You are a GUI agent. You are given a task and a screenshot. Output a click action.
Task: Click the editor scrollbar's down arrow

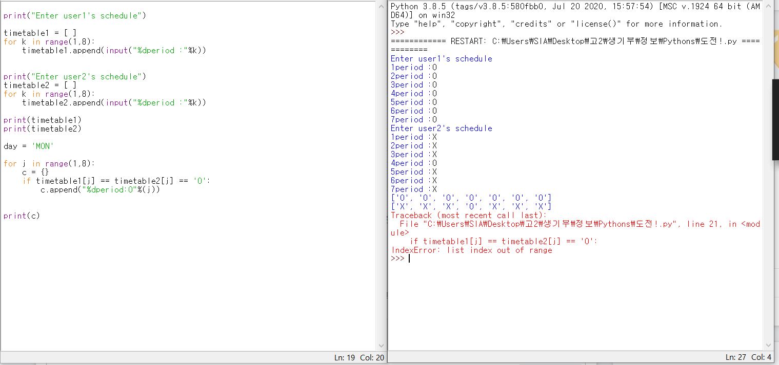pyautogui.click(x=381, y=346)
